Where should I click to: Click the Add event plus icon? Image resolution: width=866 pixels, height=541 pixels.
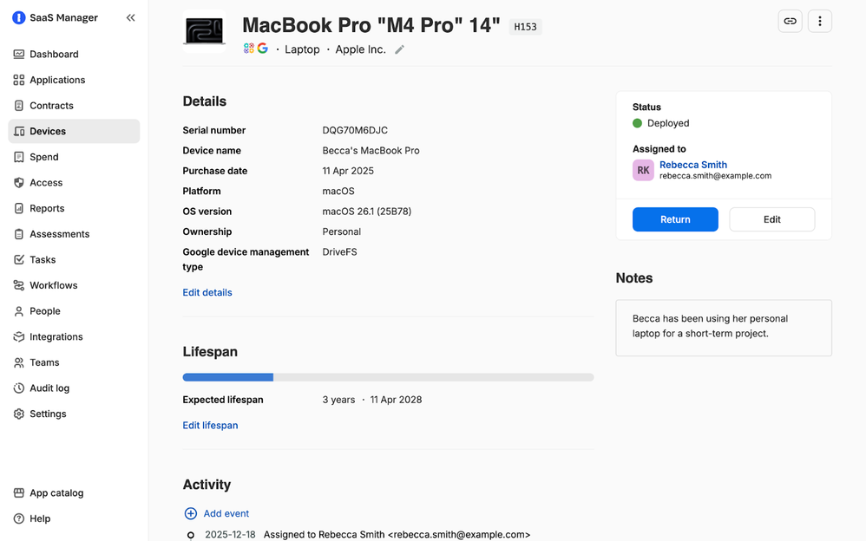[191, 513]
